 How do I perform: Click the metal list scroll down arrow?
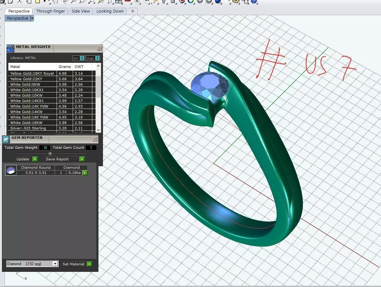[x=98, y=130]
